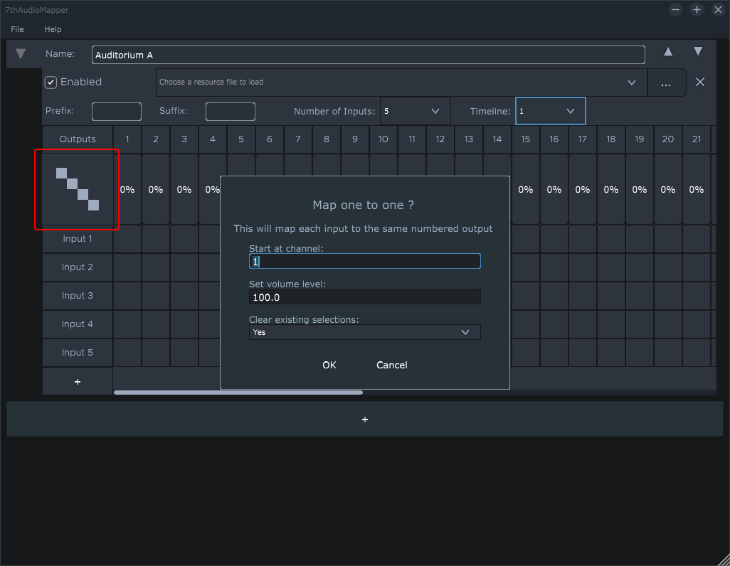Click the 0% level under output 20
730x566 pixels.
pyautogui.click(x=667, y=189)
